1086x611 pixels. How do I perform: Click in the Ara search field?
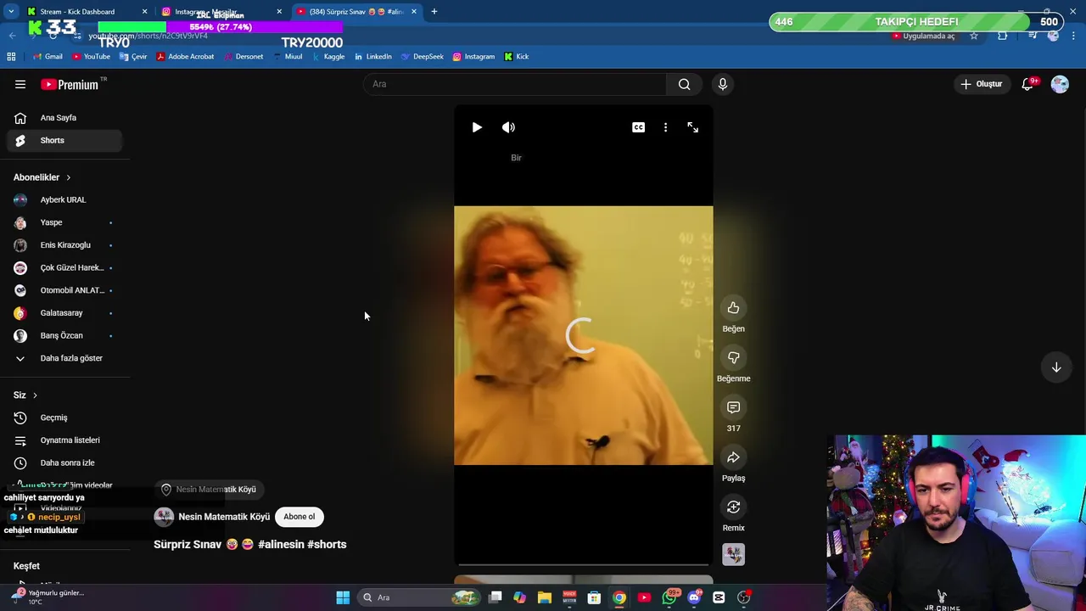(515, 84)
